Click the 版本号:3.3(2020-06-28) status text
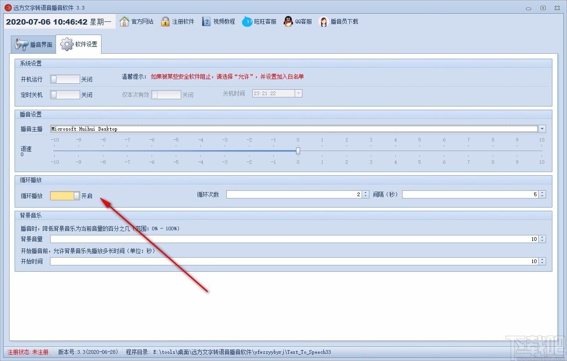Viewport: 567px width, 361px height. coord(88,352)
